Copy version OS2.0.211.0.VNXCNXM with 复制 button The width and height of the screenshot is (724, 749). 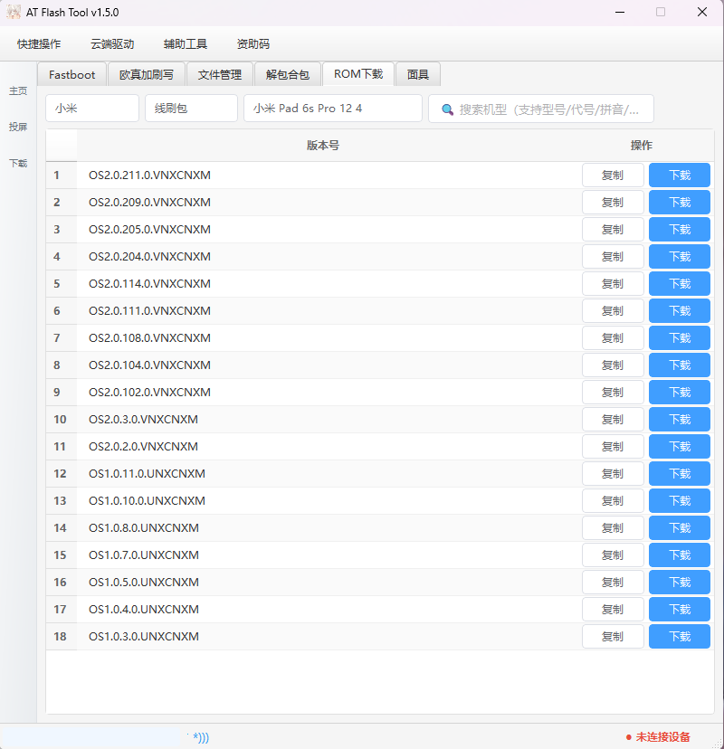613,175
